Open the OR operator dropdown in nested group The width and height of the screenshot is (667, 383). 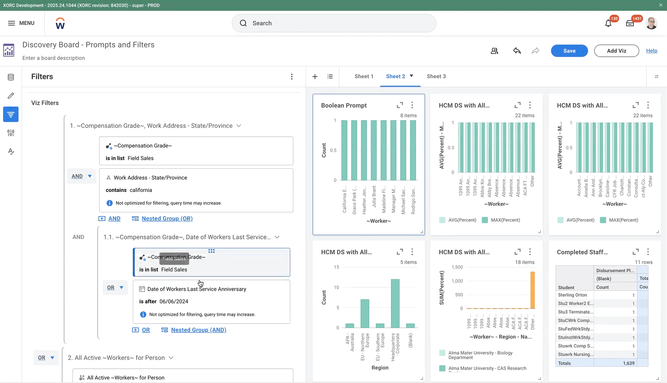coord(115,288)
